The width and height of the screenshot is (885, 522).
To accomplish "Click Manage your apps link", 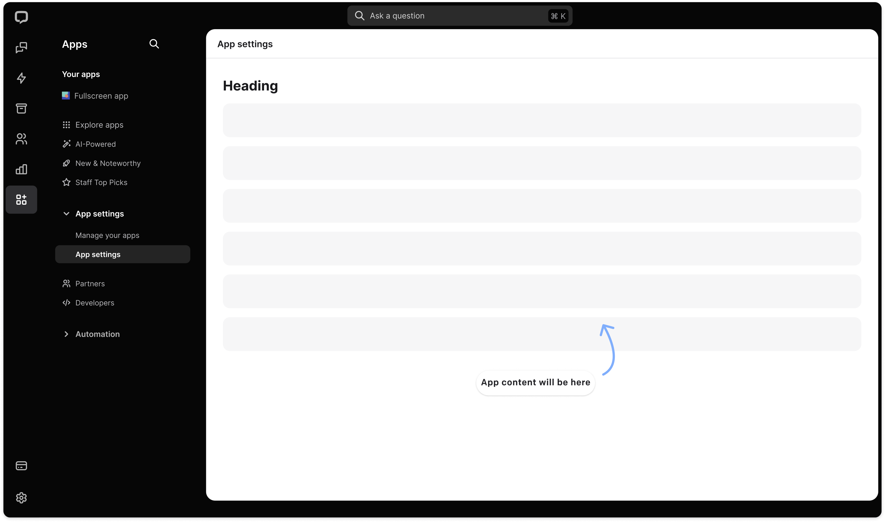I will pyautogui.click(x=107, y=235).
